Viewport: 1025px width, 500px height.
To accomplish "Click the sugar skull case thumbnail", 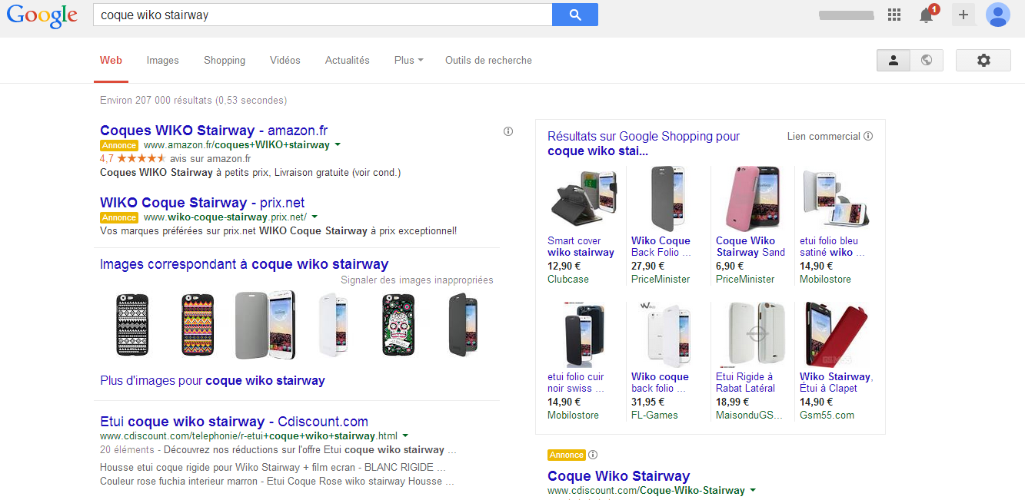I will (398, 324).
